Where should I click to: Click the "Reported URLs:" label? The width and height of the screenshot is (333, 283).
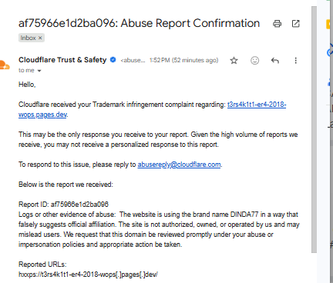[x=42, y=265]
